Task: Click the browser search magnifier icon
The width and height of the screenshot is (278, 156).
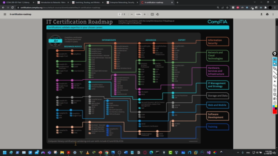Action: click(x=218, y=8)
